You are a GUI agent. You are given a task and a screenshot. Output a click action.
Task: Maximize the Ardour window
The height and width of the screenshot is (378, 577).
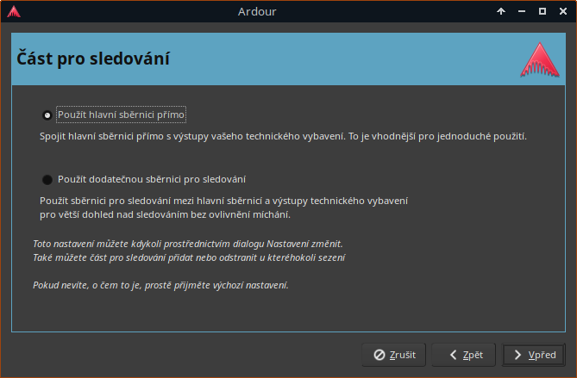point(543,11)
